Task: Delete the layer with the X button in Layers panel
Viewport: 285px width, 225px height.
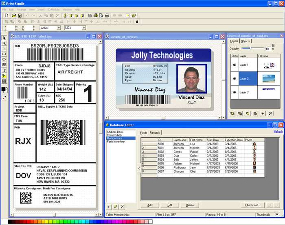Action: coord(270,113)
